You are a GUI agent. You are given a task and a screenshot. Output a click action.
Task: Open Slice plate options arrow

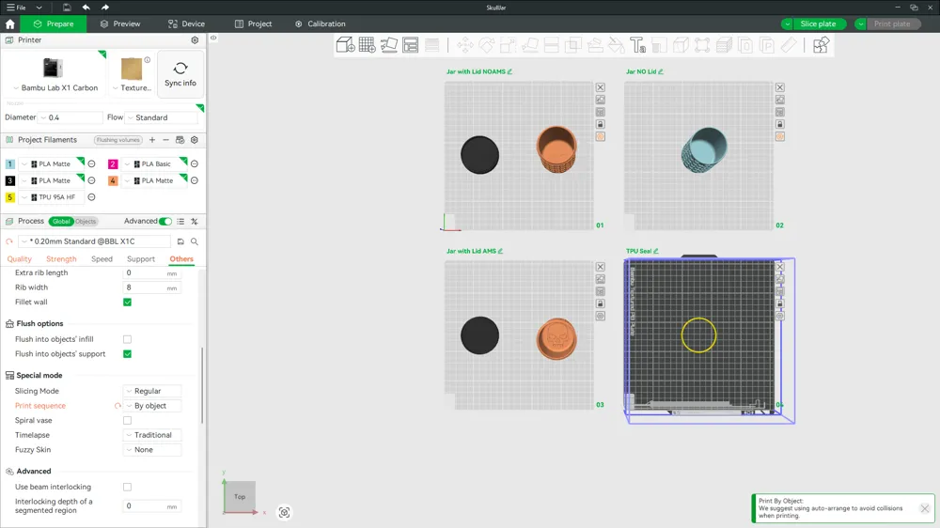point(787,24)
